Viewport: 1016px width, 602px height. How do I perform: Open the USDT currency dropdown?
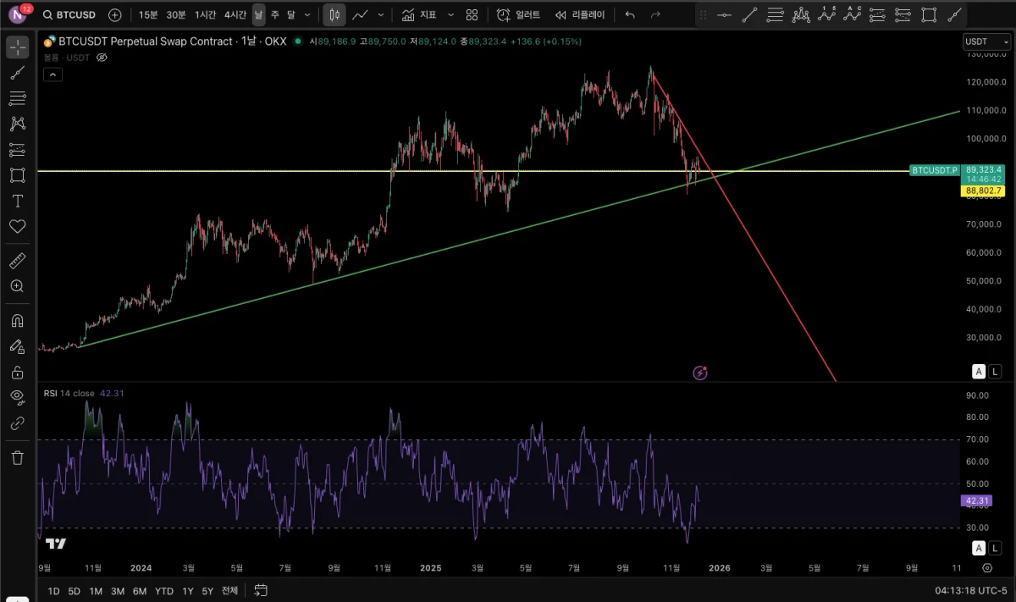tap(986, 41)
